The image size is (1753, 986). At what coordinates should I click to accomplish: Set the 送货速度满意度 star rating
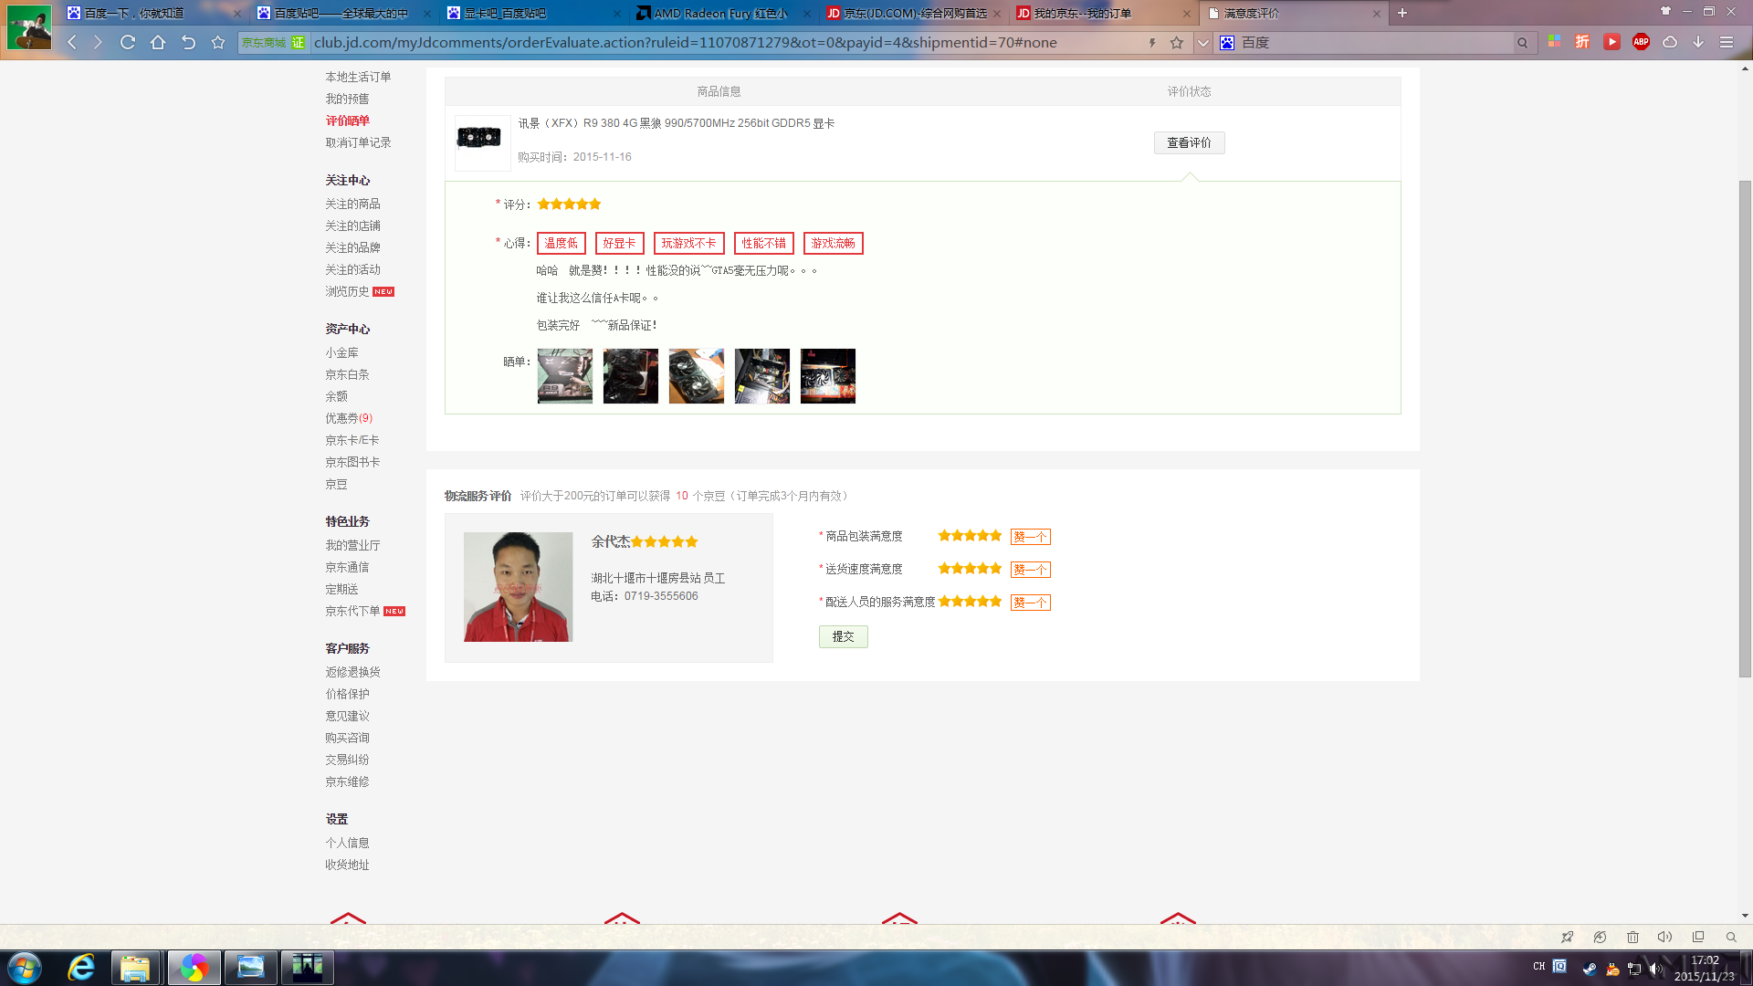point(970,569)
